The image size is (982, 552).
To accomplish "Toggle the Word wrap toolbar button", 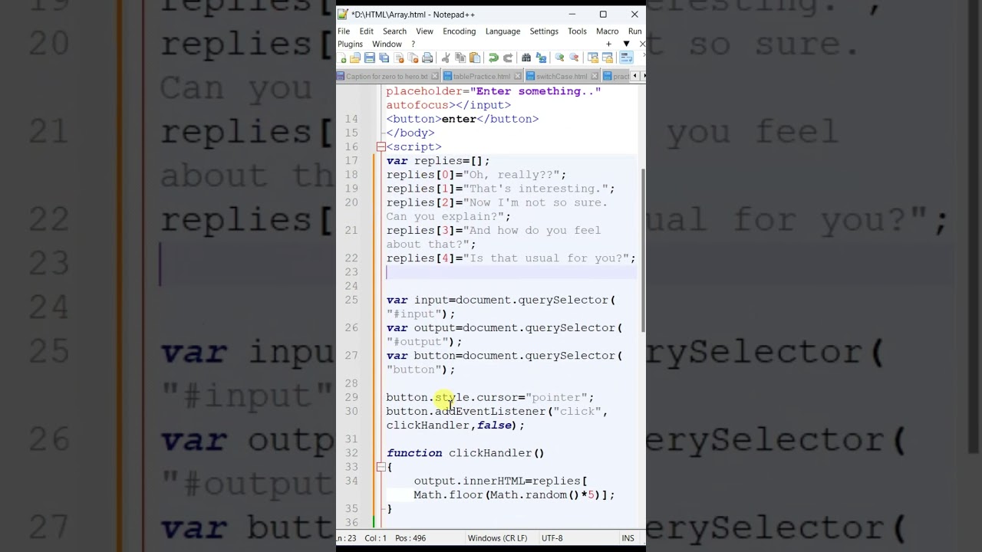I will pos(626,58).
